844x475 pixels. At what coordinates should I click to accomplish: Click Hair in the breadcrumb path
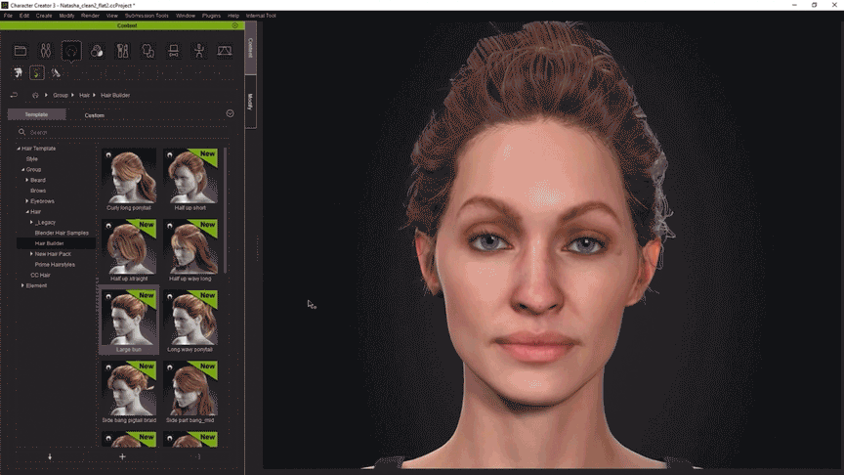pyautogui.click(x=85, y=96)
